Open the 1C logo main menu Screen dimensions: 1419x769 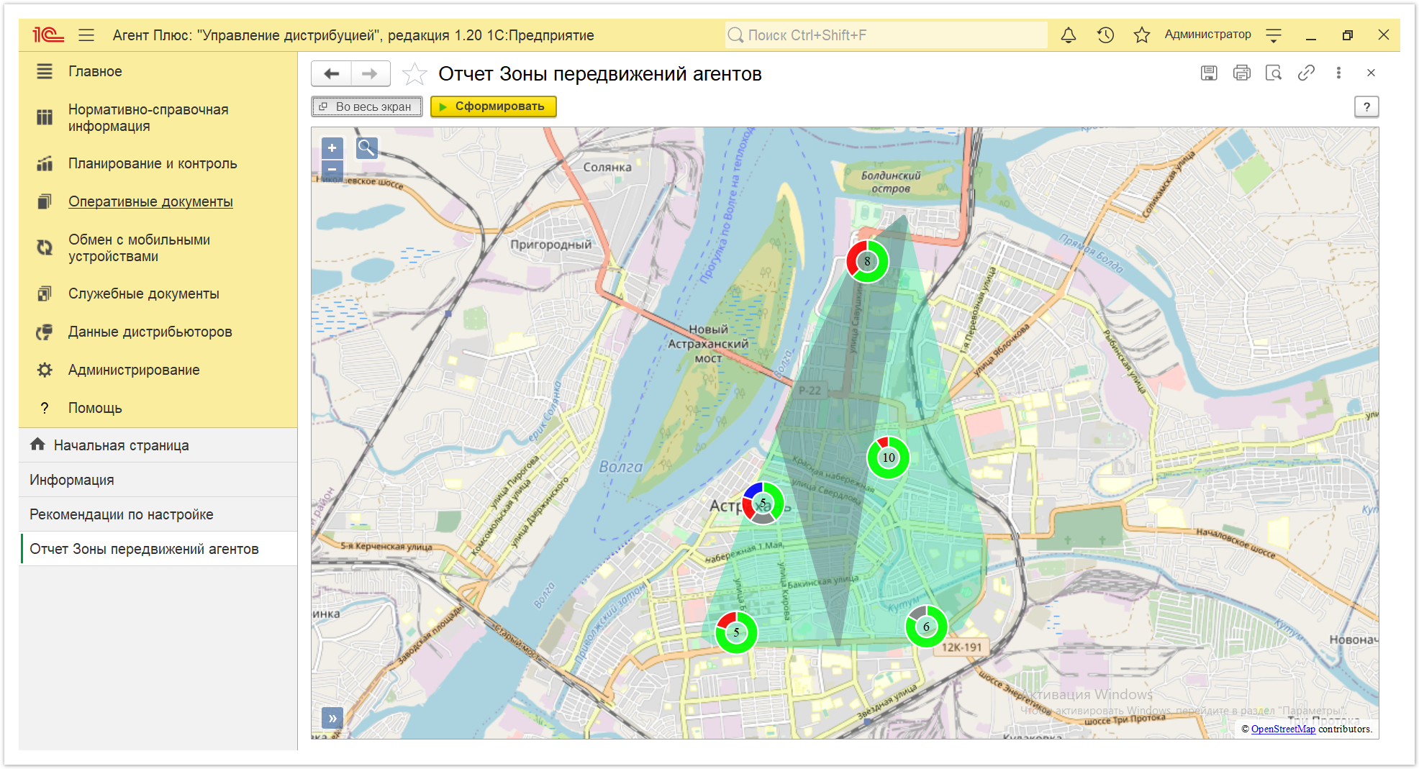(x=48, y=35)
